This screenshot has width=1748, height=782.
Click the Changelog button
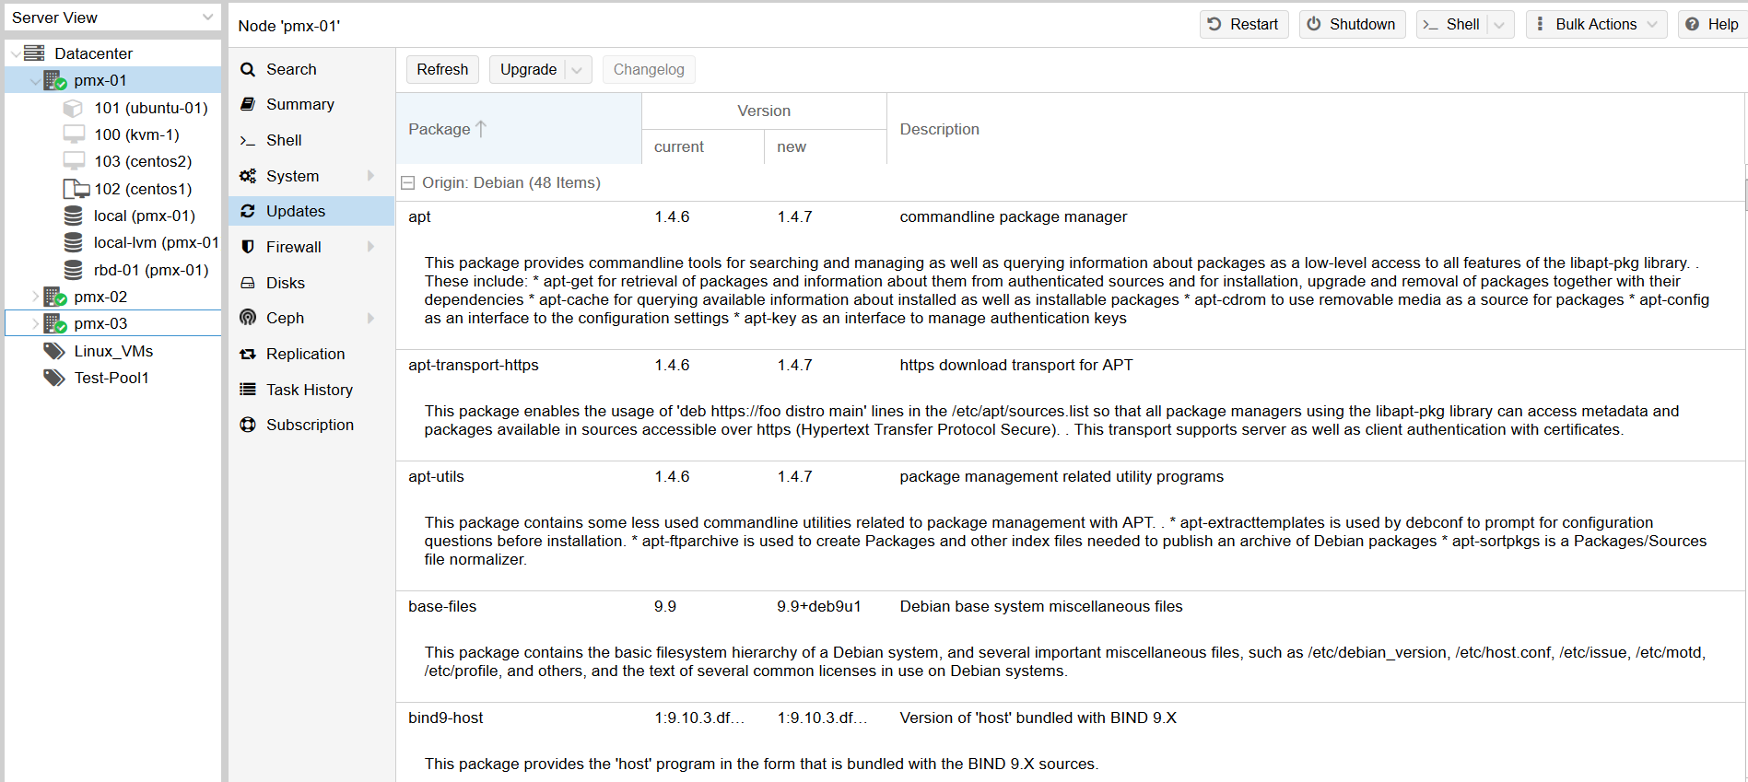click(649, 70)
